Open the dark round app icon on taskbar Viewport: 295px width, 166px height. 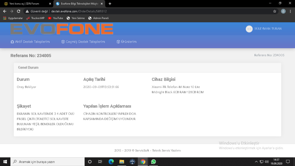[132, 162]
